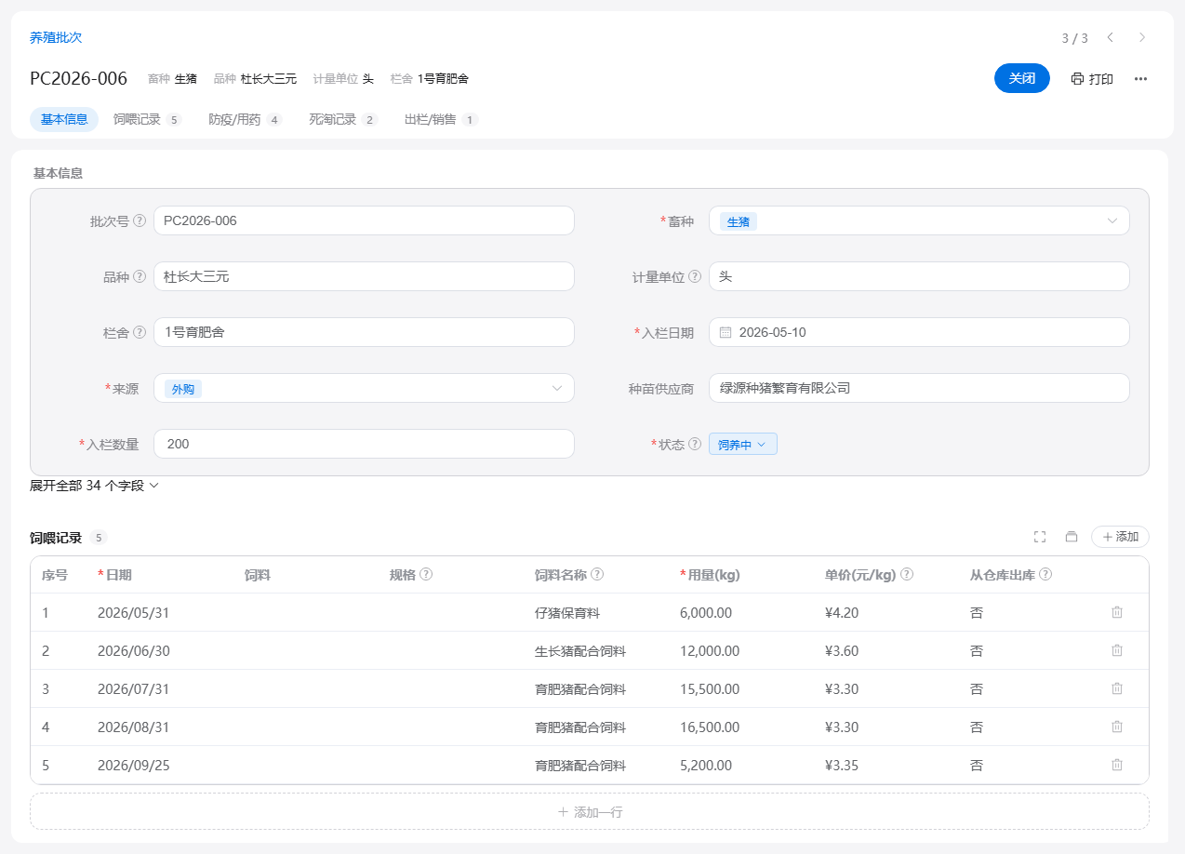The image size is (1185, 854).
Task: Delete the 2026/08/31 feeding row
Action: (1117, 727)
